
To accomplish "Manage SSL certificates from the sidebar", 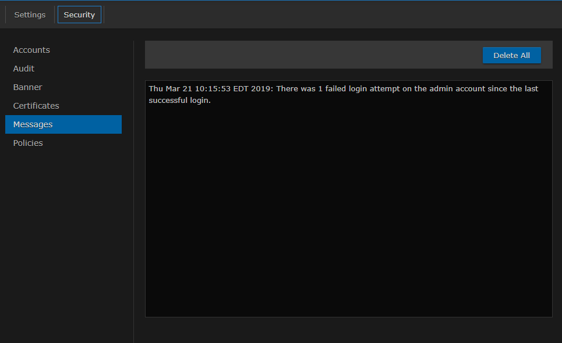I will click(36, 106).
